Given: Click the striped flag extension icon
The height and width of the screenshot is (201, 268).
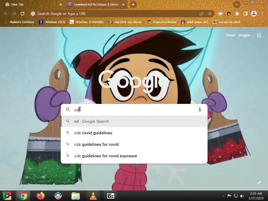Looking at the screenshot, I should [220, 14].
